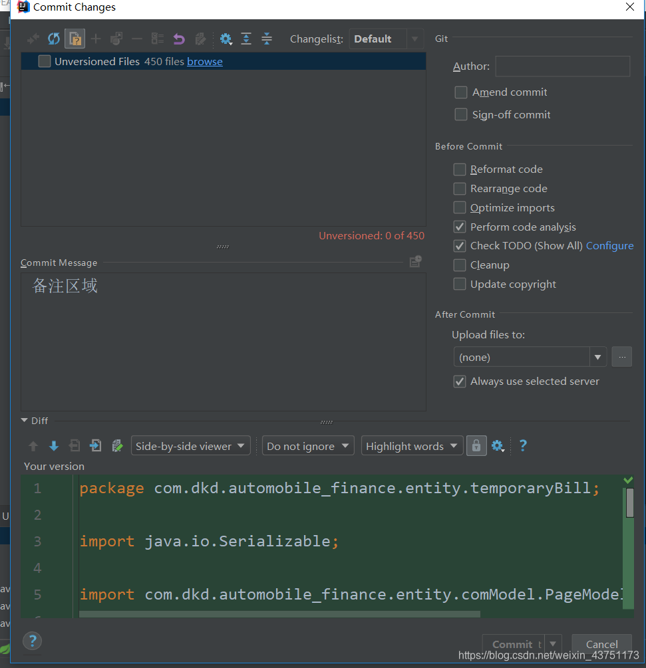The width and height of the screenshot is (646, 668).
Task: Click the Diff help question mark icon
Action: (x=523, y=445)
